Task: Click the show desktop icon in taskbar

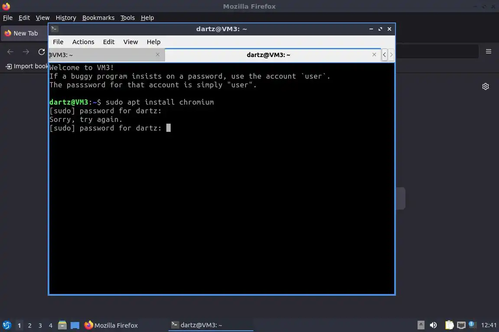Action: click(75, 326)
